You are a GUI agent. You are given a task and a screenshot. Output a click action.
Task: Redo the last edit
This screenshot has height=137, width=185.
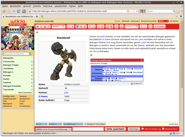click(x=145, y=27)
